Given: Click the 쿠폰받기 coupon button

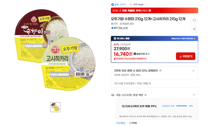Looking at the screenshot, I should pyautogui.click(x=186, y=56).
